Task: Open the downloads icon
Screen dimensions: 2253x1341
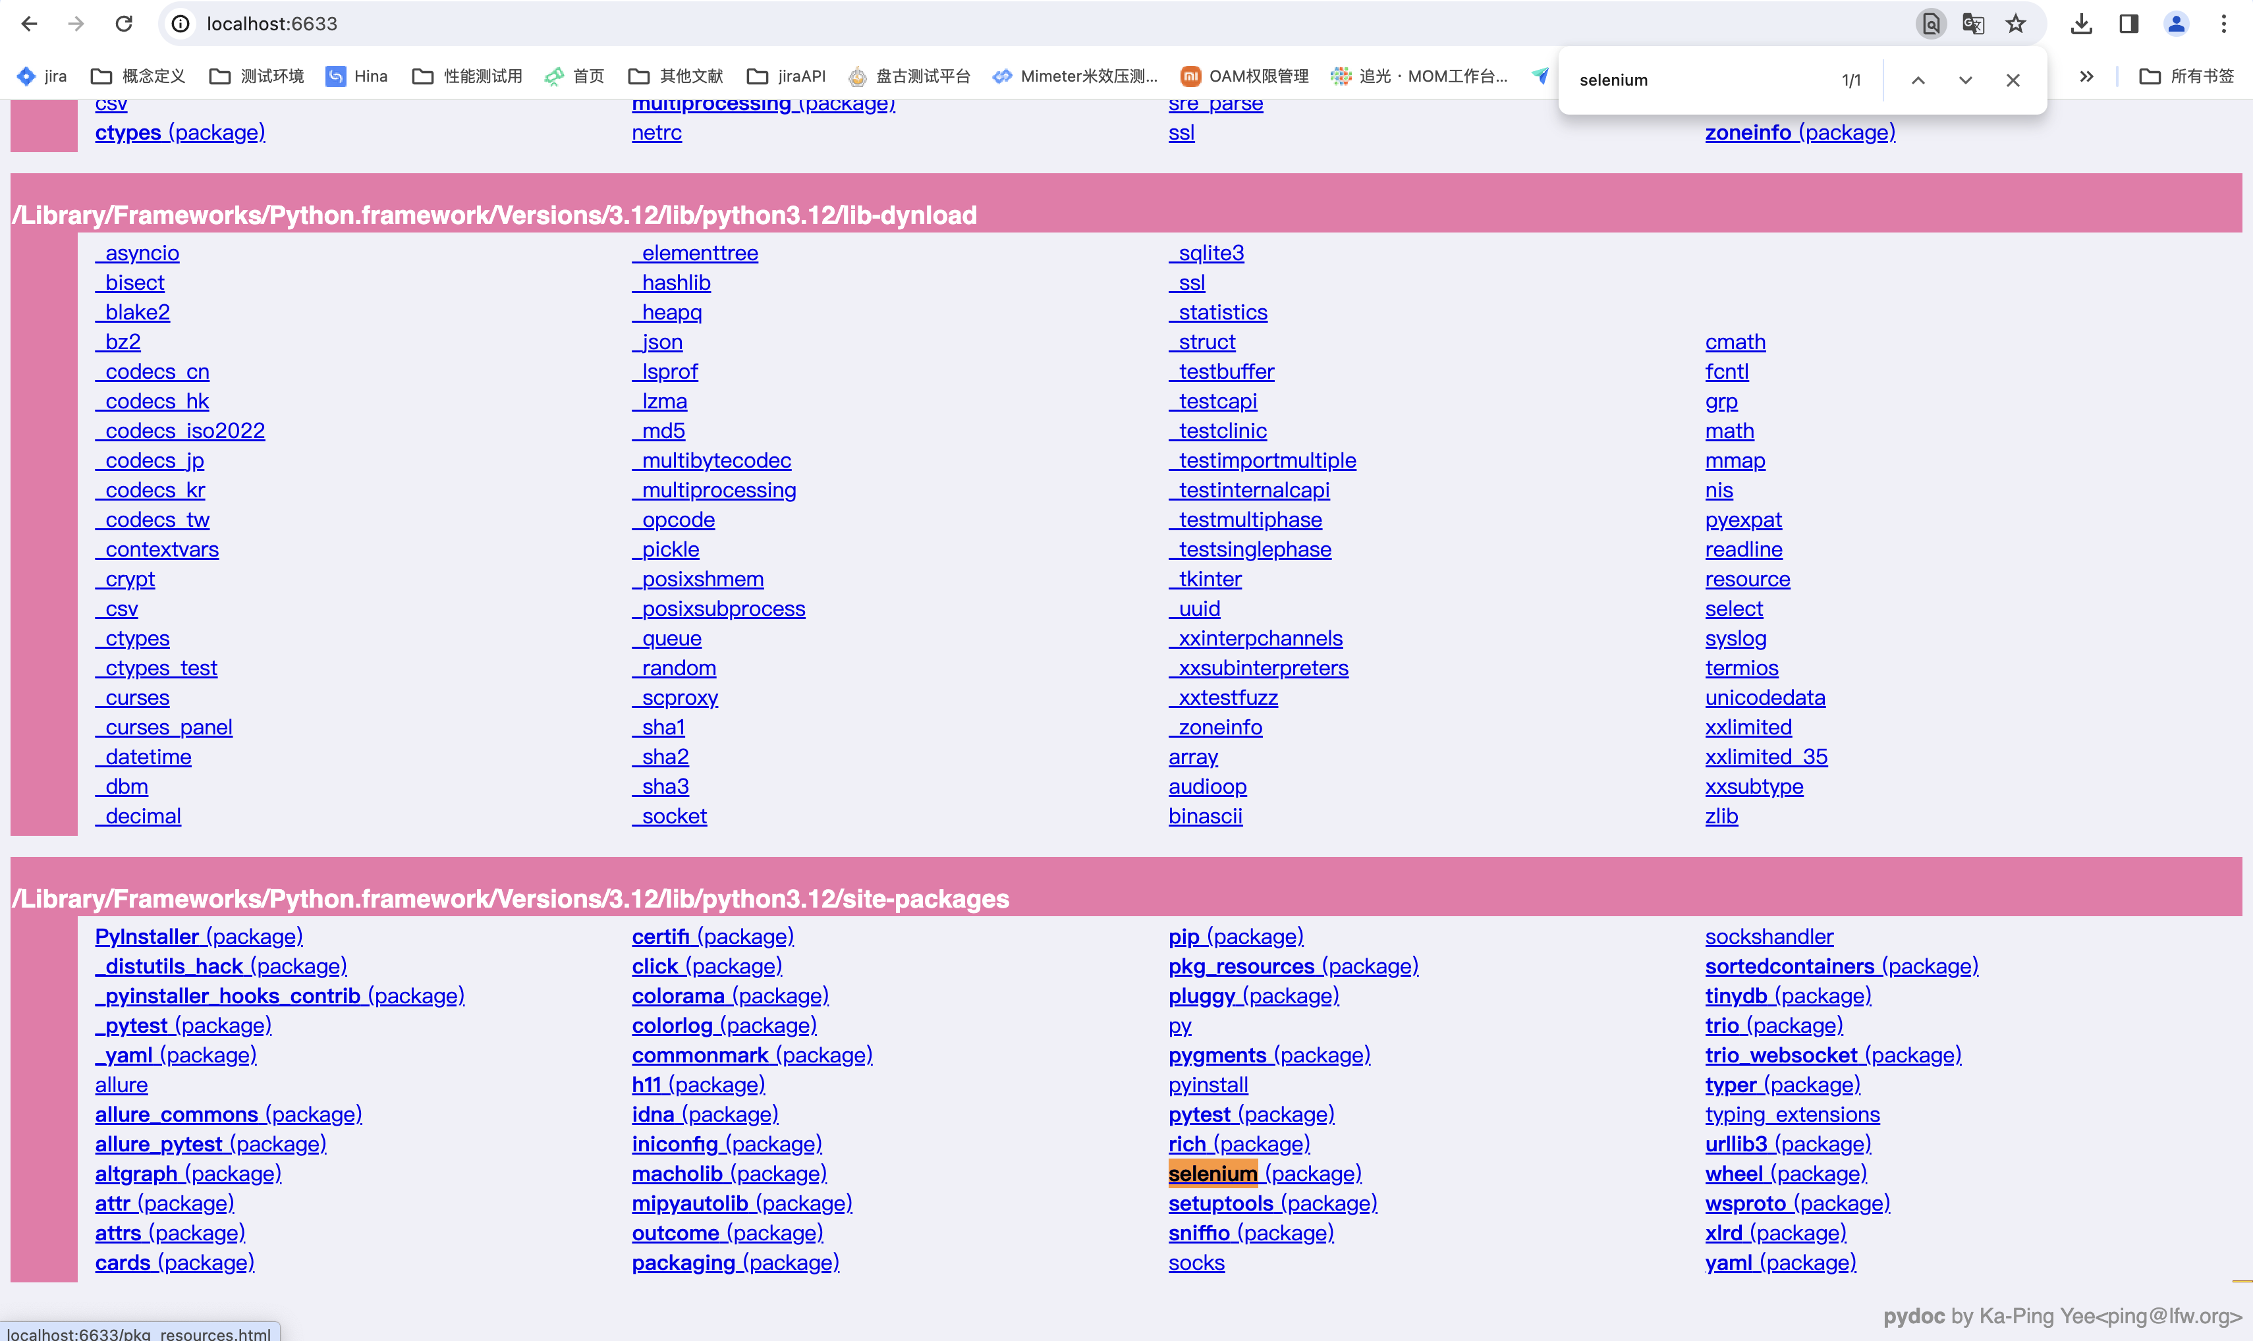Action: coord(2081,24)
